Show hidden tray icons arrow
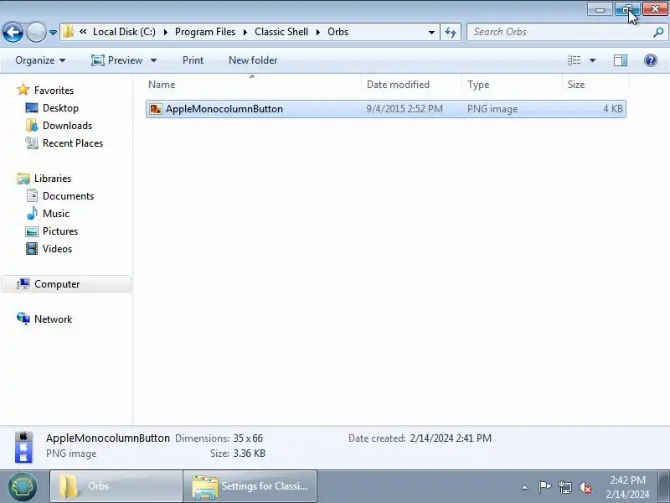The width and height of the screenshot is (670, 503). coord(525,487)
